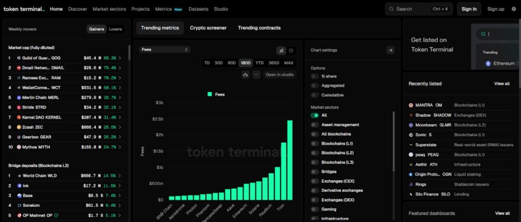Screen dimensions: 521x222
Task: Click the Kernel DAO project icon
Action: 19,117
